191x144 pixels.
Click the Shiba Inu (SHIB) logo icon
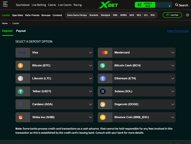21,117
